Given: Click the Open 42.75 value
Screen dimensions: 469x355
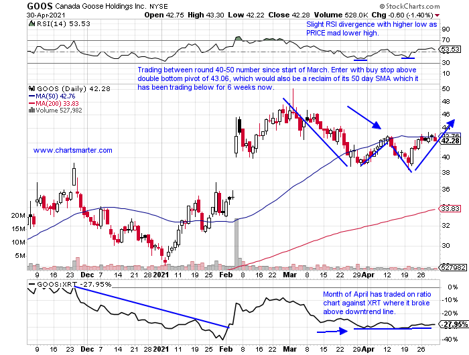Looking at the screenshot, I should point(164,15).
